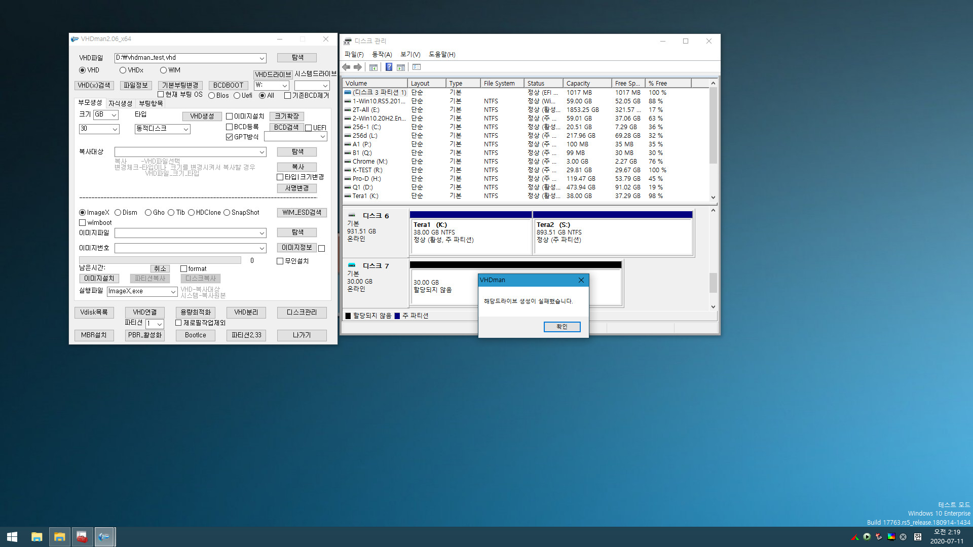Click the VHDman progress bar
The height and width of the screenshot is (547, 973).
click(160, 260)
